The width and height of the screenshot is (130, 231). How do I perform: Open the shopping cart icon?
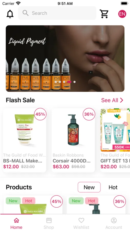(x=104, y=14)
